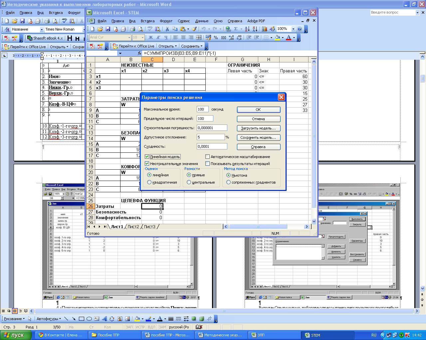Click the Excel Save icon
This screenshot has height=340, width=426.
[x=108, y=29]
